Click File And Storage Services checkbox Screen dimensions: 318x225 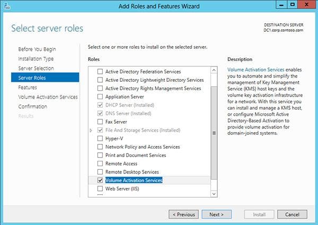point(100,130)
